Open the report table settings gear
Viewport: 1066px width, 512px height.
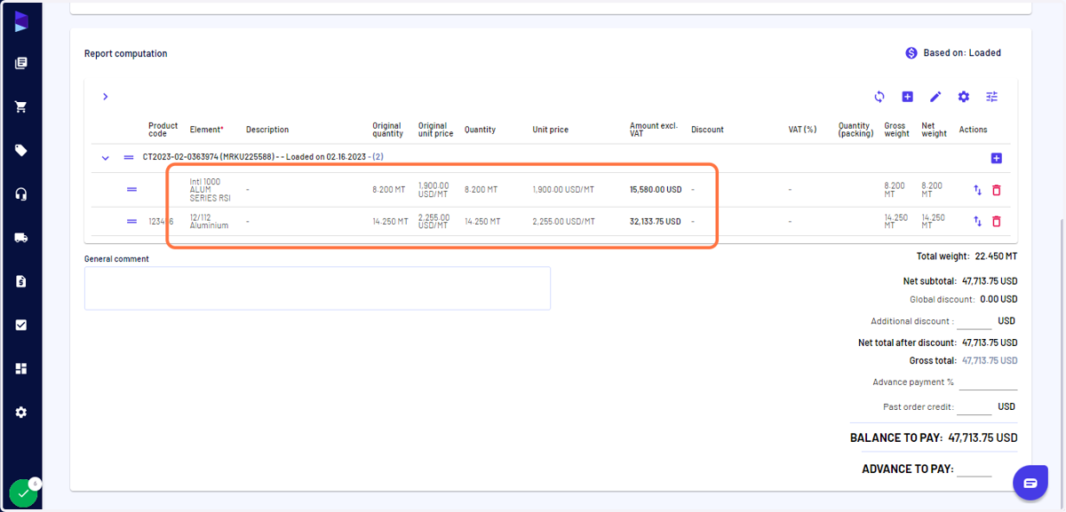coord(963,97)
